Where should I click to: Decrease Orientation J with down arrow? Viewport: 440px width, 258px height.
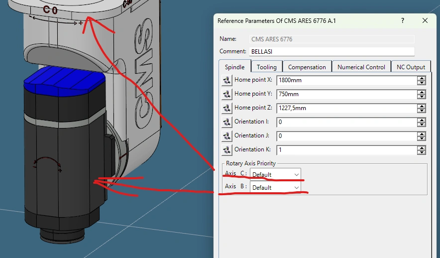coord(422,138)
